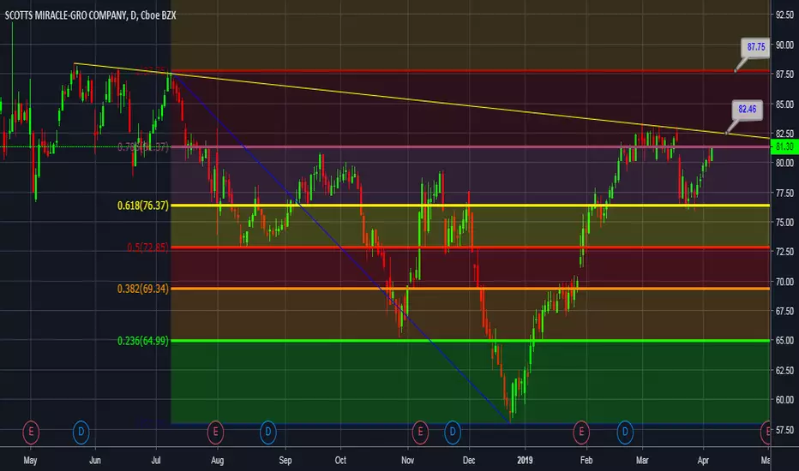Click the 75.00 price axis label
Viewport: 799px width, 471px height.
(x=784, y=222)
